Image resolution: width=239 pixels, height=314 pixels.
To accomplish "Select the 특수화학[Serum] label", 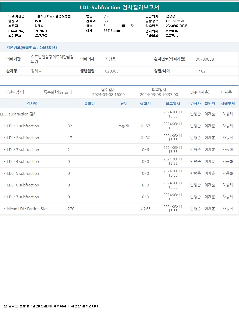I will (58, 92).
